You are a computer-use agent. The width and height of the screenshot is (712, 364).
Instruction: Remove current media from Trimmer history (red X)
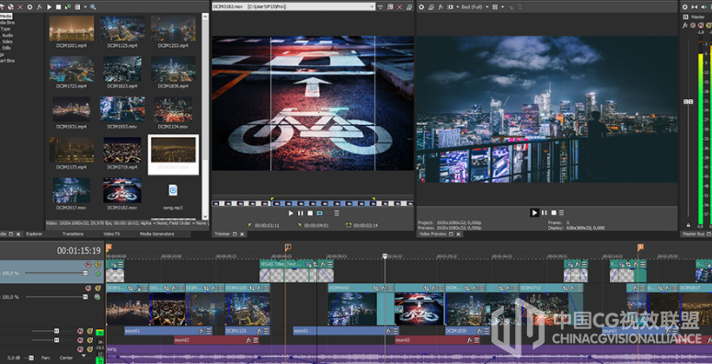click(399, 6)
